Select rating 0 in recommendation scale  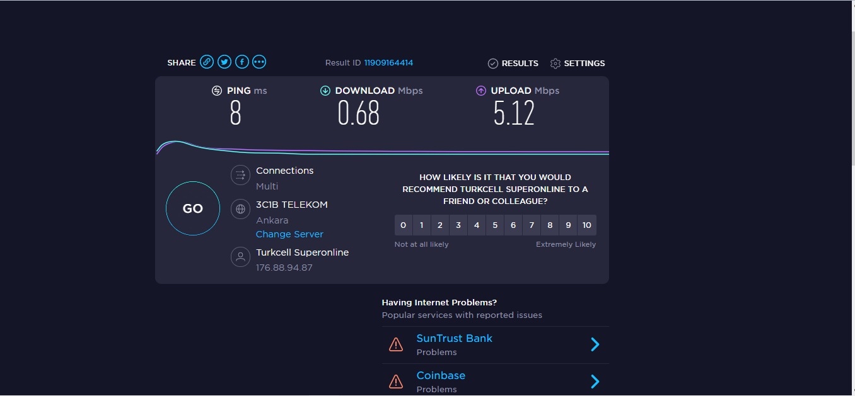tap(404, 225)
